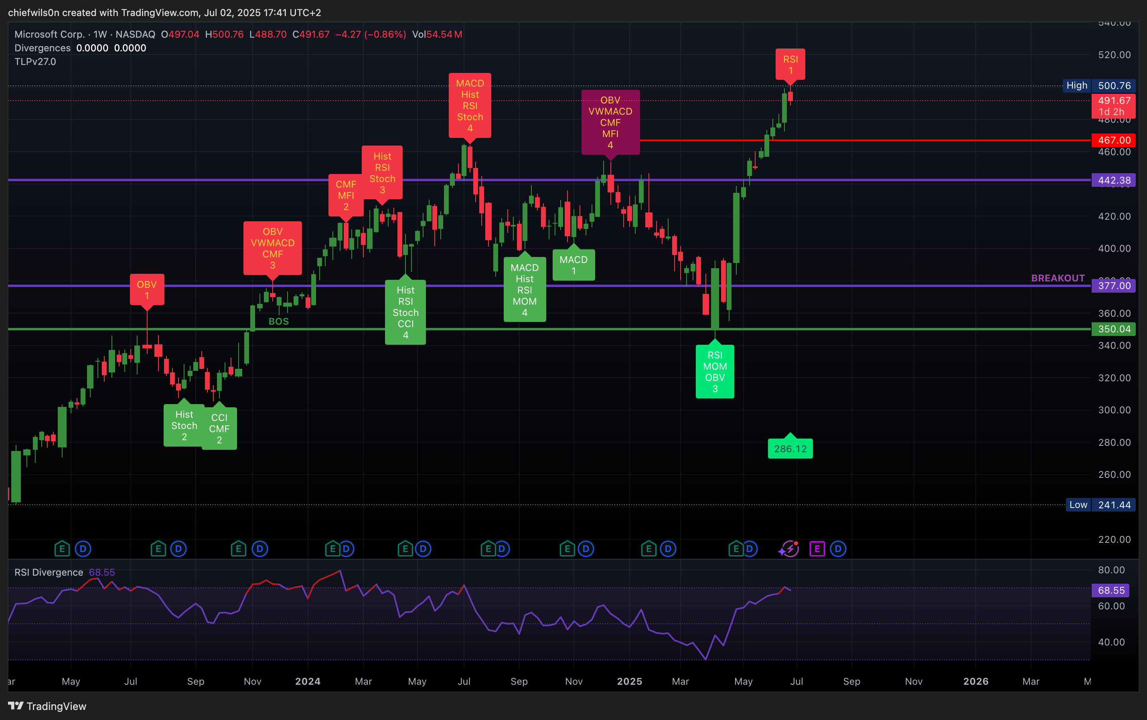Click the green 'MACD 1' label
The image size is (1147, 720).
[573, 265]
